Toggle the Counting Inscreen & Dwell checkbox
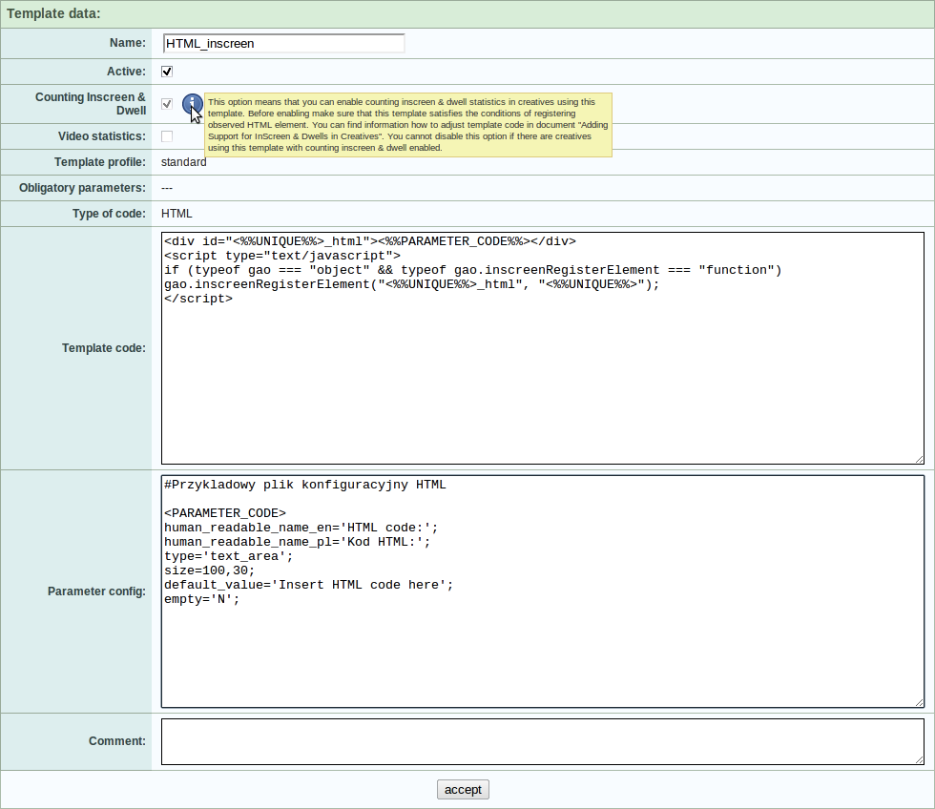Image resolution: width=935 pixels, height=809 pixels. (x=167, y=104)
